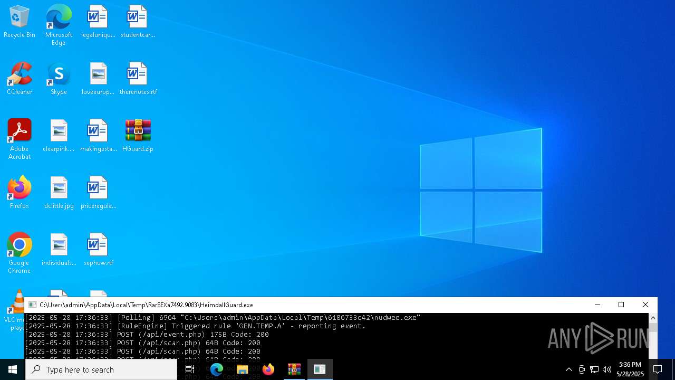Switch to WinRAR in the taskbar
This screenshot has height=380, width=675.
coord(294,369)
